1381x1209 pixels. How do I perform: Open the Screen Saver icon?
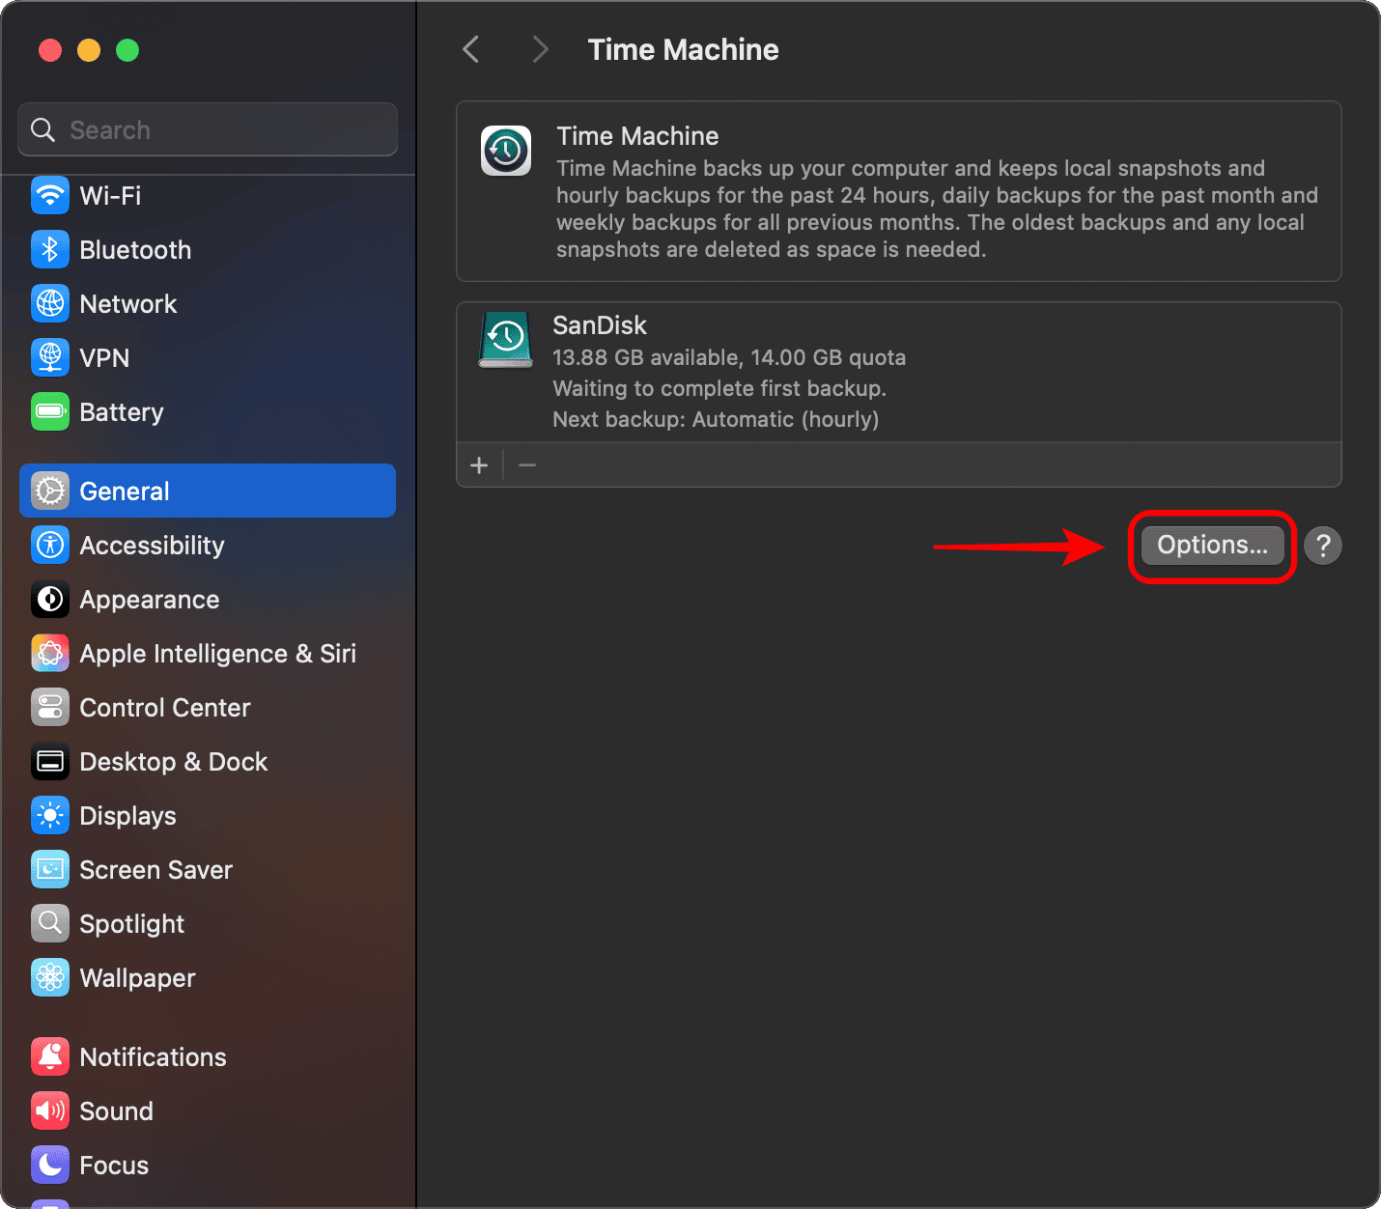click(x=50, y=870)
